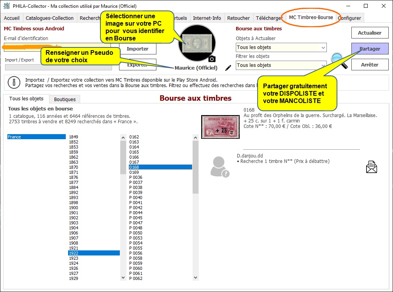This screenshot has height=292, width=393.
Task: Click the red Orphelins stamp thumbnail
Action: pos(220,127)
